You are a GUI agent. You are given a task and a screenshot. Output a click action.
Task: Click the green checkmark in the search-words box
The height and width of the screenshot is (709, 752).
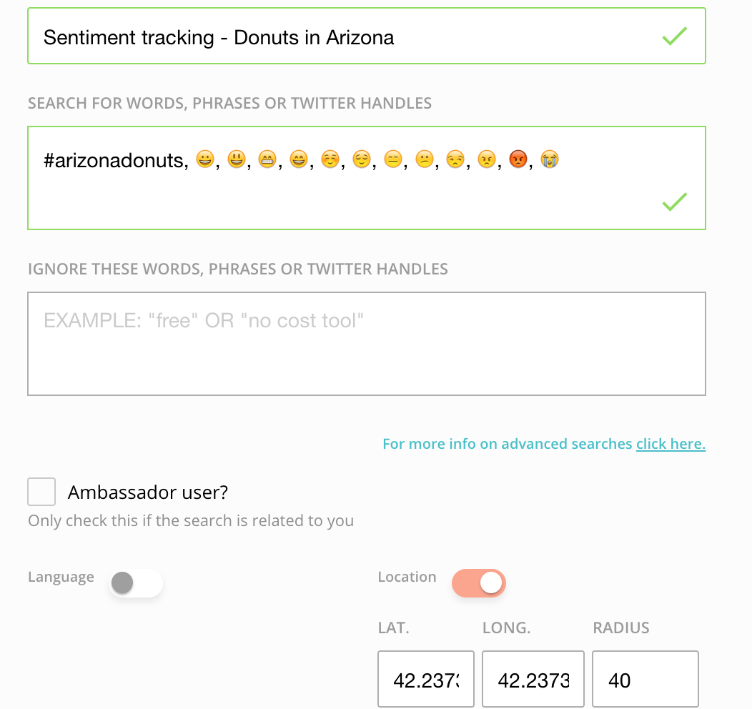click(x=674, y=202)
